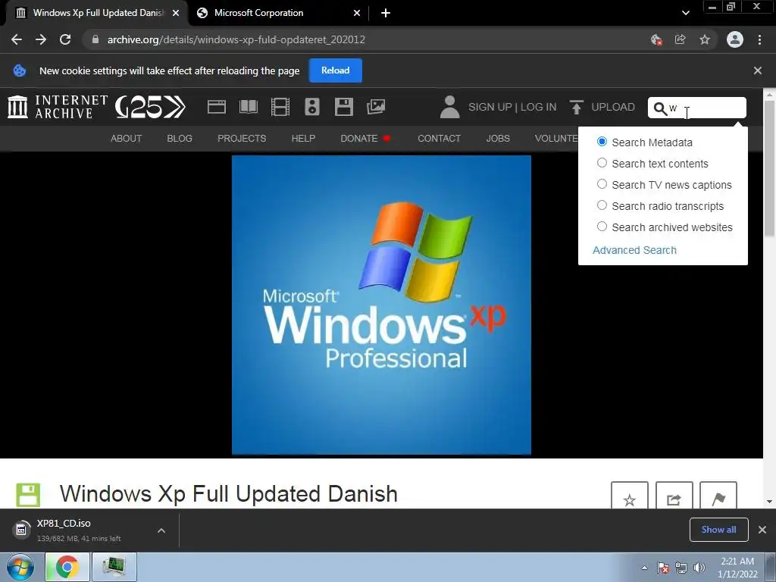Dismiss the cookie settings notification bar
The height and width of the screenshot is (582, 776).
coord(757,70)
